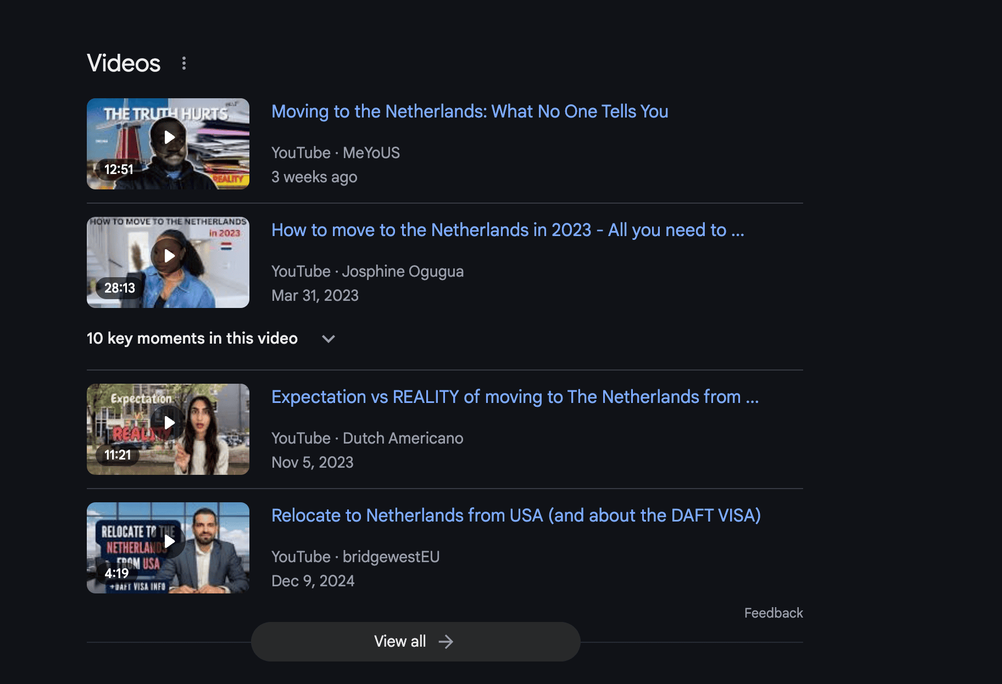The image size is (1002, 684).
Task: Open the Moving to the Netherlands video link
Action: [x=470, y=111]
